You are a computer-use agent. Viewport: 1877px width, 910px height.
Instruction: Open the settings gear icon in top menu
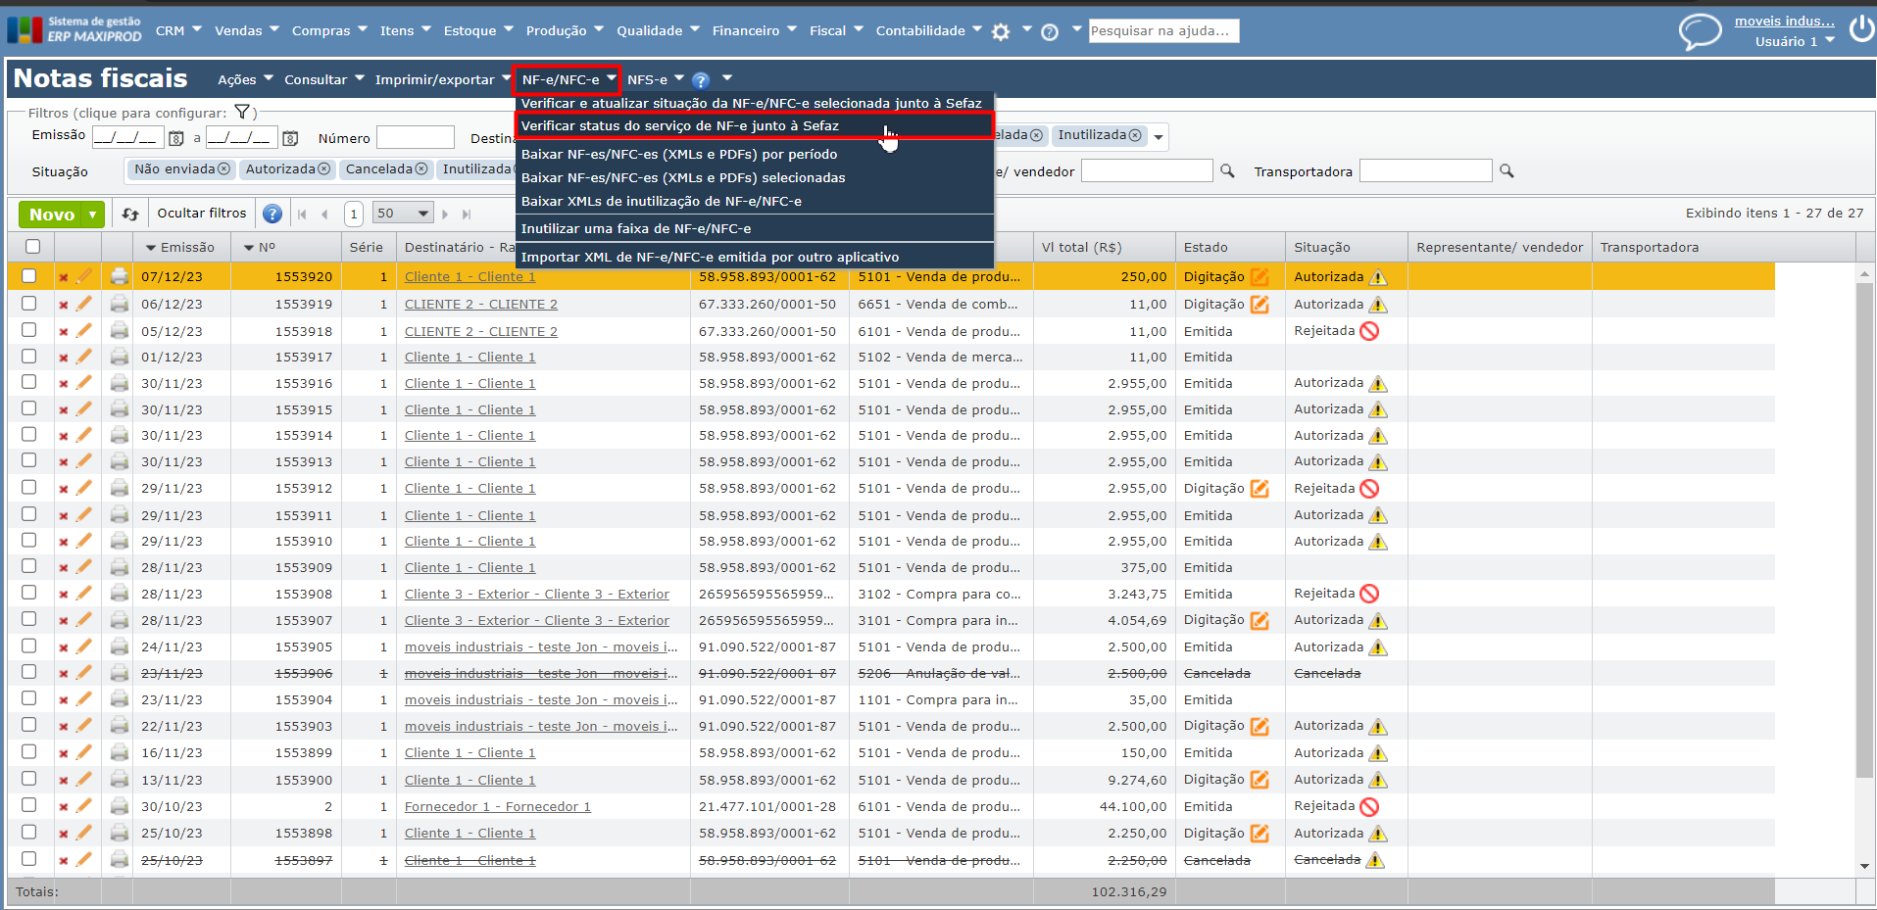[1001, 31]
